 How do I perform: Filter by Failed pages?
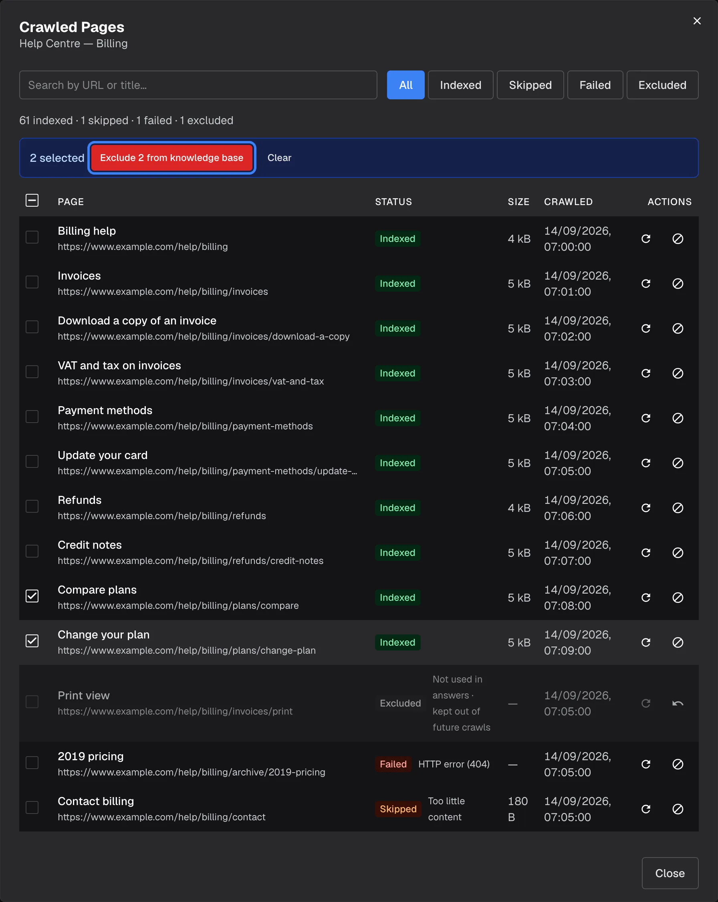click(595, 85)
